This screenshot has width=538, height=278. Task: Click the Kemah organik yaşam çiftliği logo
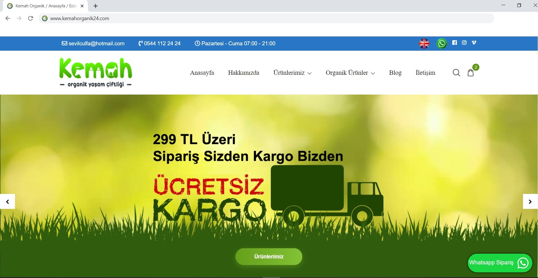tap(96, 72)
